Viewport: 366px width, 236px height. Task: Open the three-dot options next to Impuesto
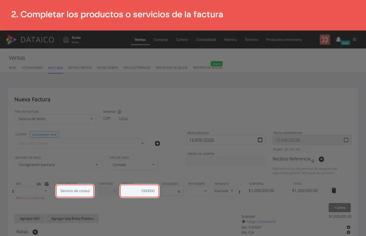click(x=240, y=192)
